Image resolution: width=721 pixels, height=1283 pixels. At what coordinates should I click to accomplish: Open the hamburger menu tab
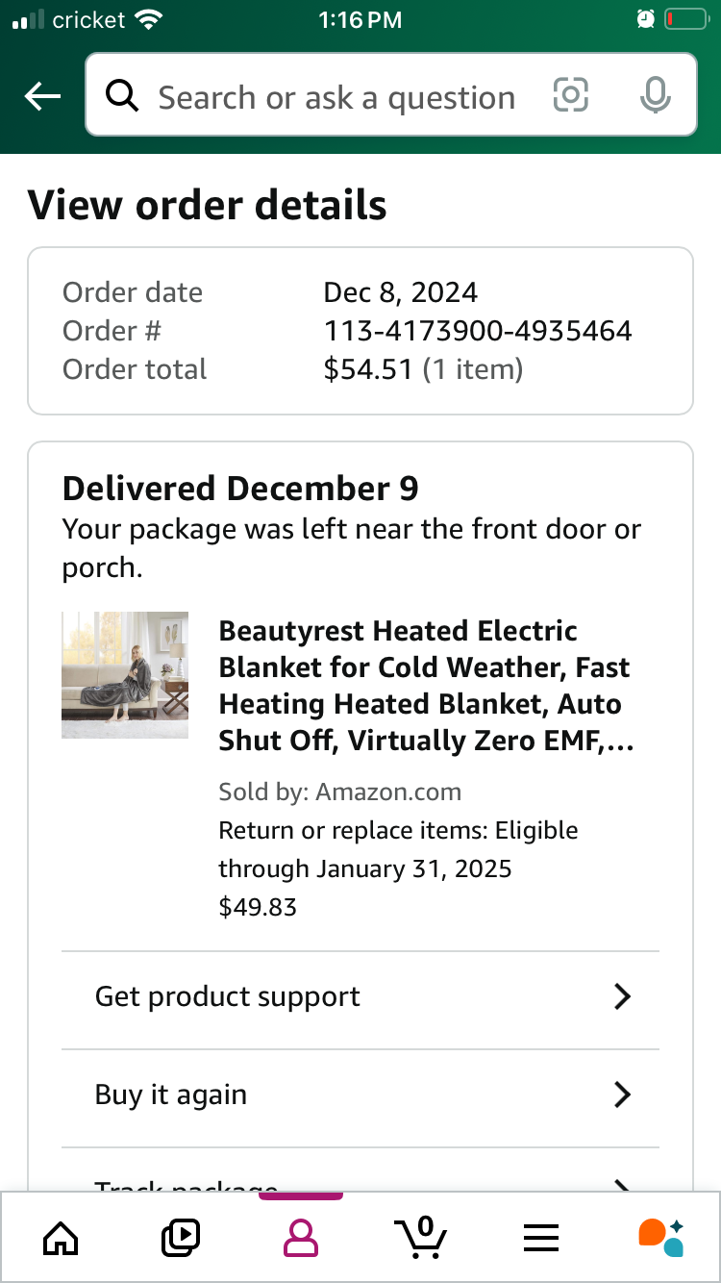point(541,1238)
